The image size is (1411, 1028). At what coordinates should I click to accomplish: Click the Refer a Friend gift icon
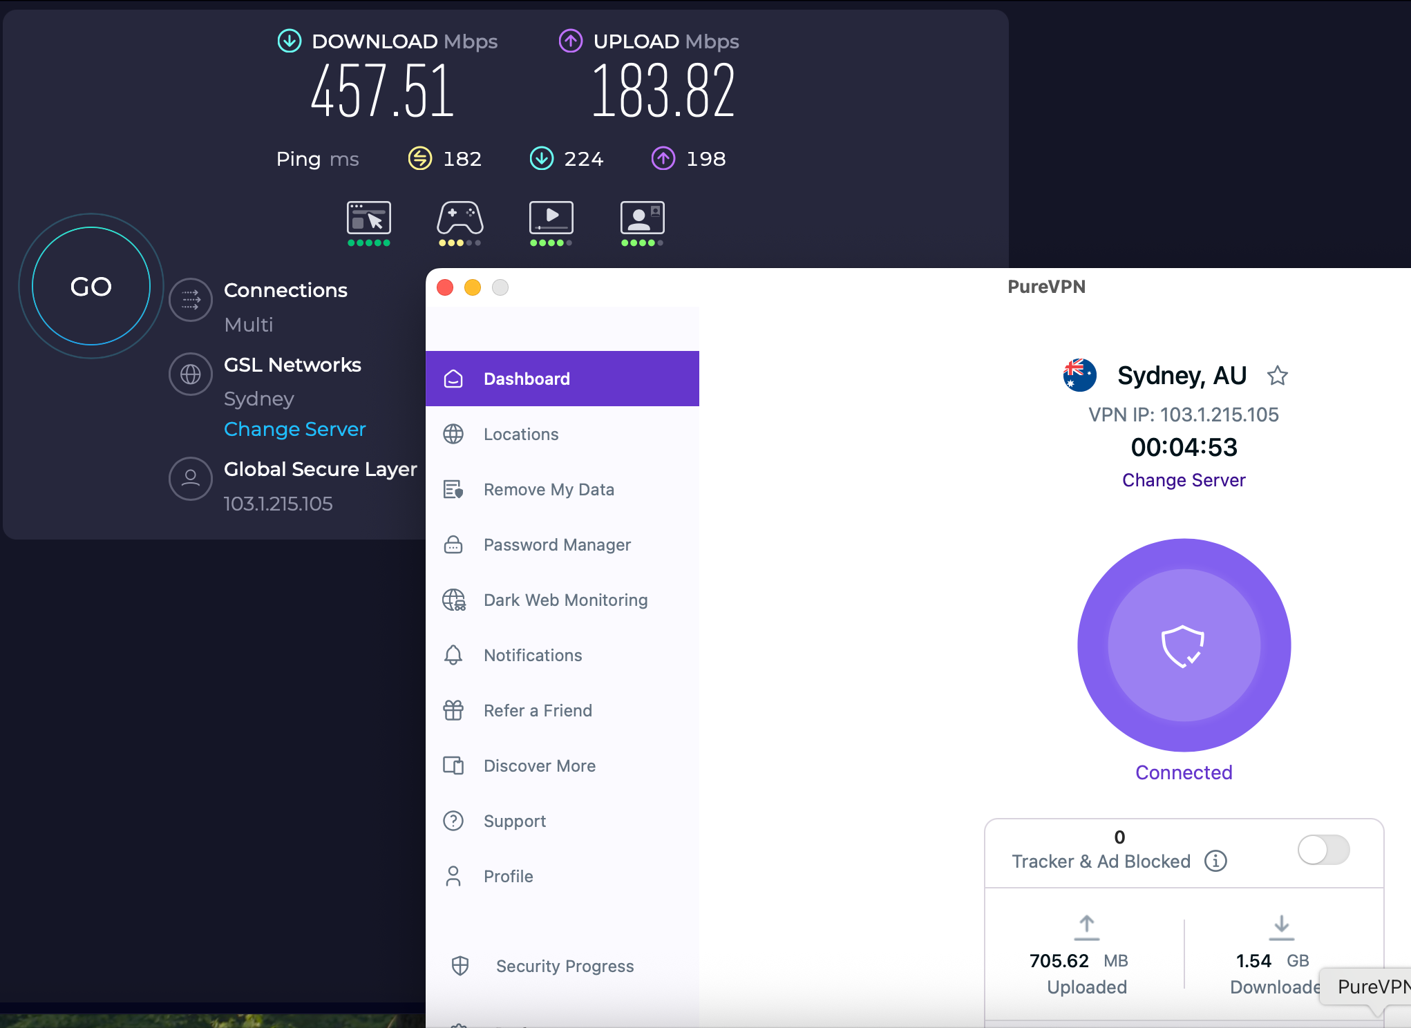tap(453, 710)
